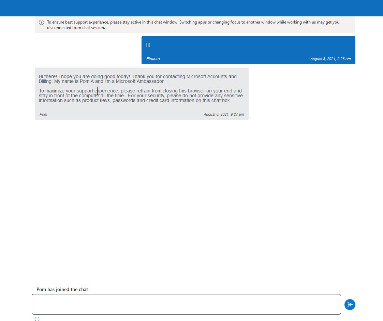Image resolution: width=383 pixels, height=321 pixels.
Task: Click the 'Pom has joined the chat' notice
Action: coord(62,289)
